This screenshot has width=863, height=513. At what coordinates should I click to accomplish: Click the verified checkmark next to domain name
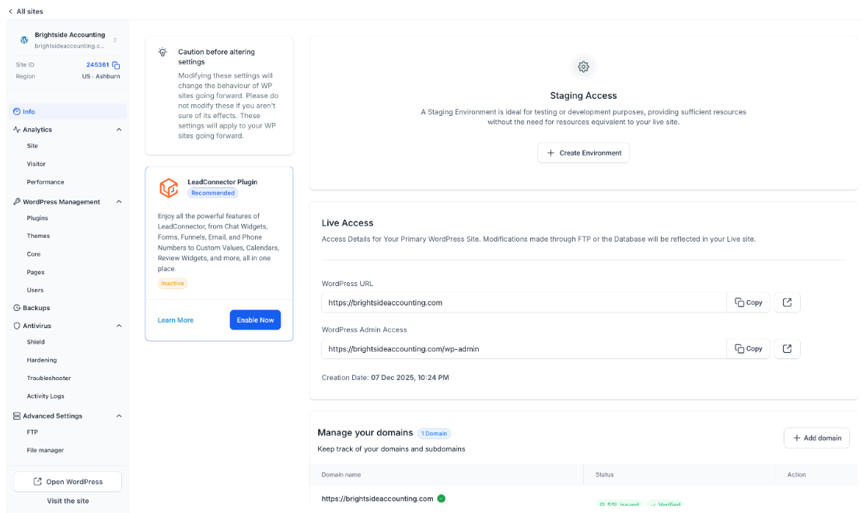pyautogui.click(x=442, y=499)
